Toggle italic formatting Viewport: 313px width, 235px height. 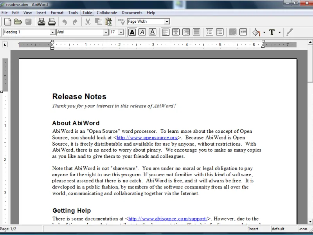142,32
